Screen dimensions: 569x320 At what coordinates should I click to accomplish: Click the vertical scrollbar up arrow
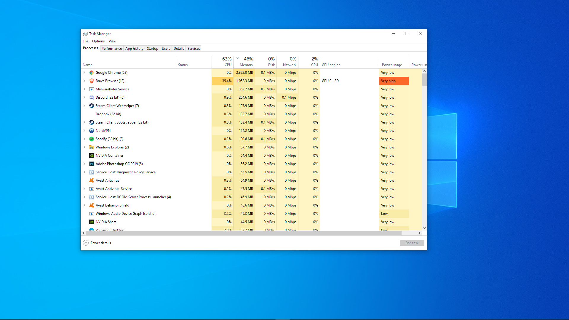point(424,71)
